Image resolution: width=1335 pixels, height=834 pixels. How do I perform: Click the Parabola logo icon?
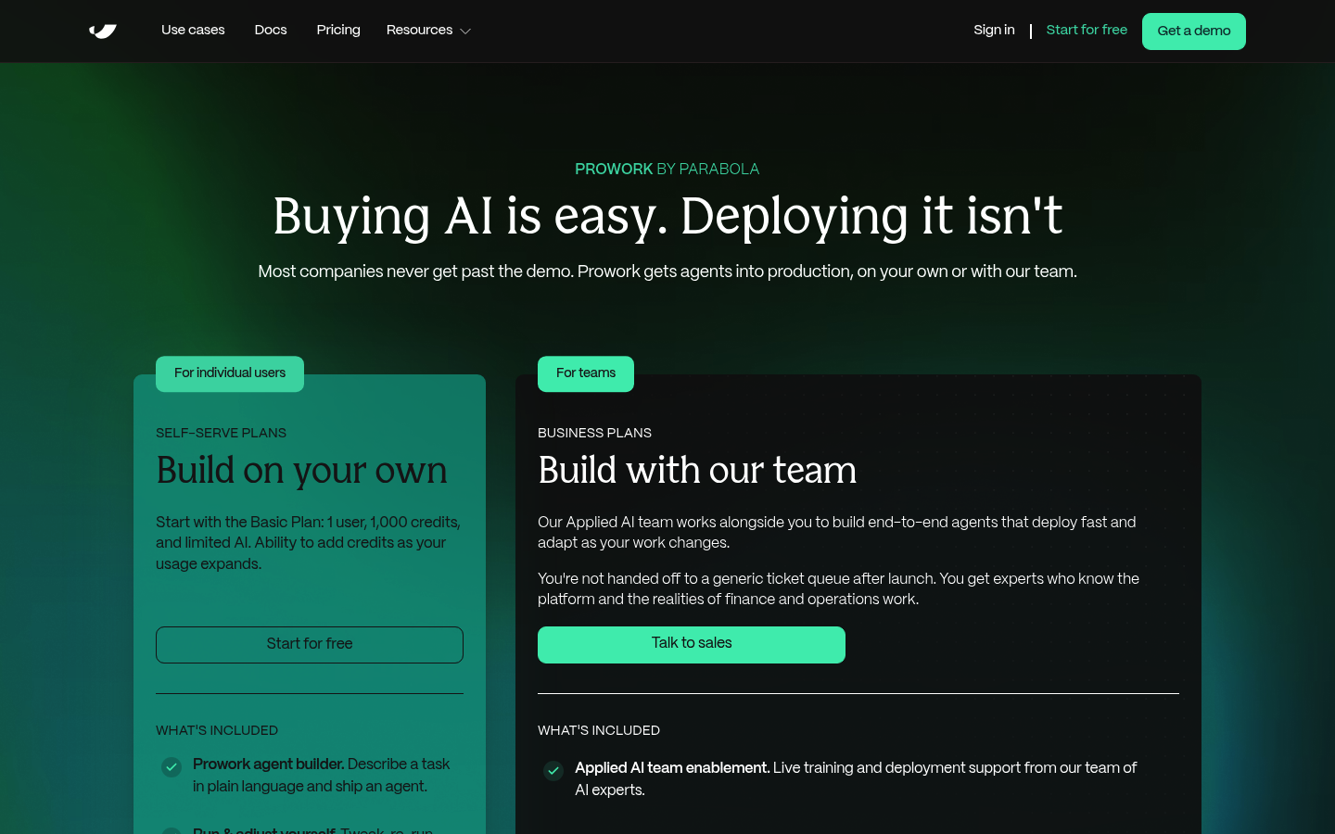[103, 31]
